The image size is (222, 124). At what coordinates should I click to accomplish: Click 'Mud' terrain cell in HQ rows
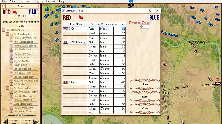click(x=94, y=38)
